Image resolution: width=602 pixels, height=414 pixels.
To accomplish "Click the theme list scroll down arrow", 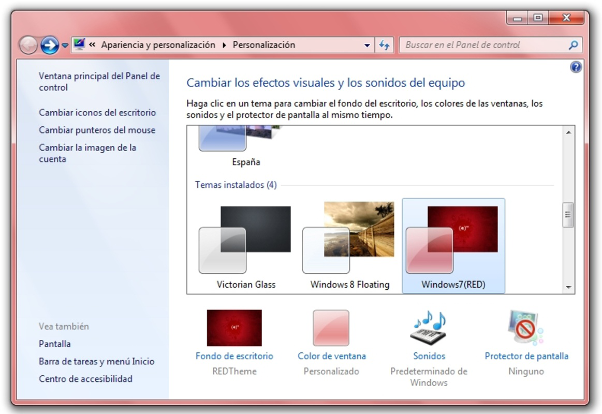I will 568,287.
